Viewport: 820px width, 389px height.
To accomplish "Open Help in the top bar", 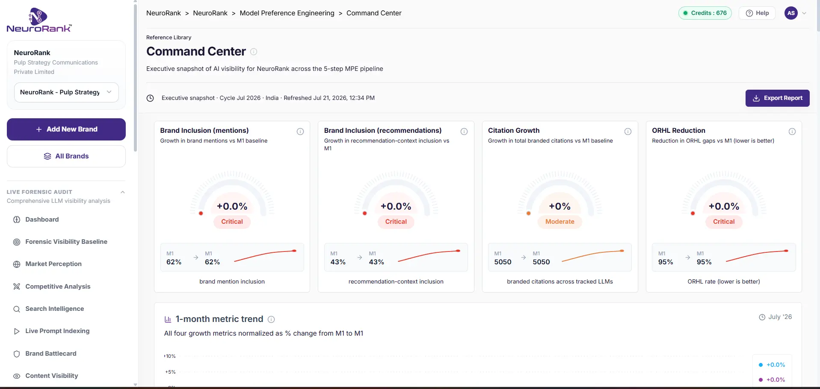I will pyautogui.click(x=758, y=13).
